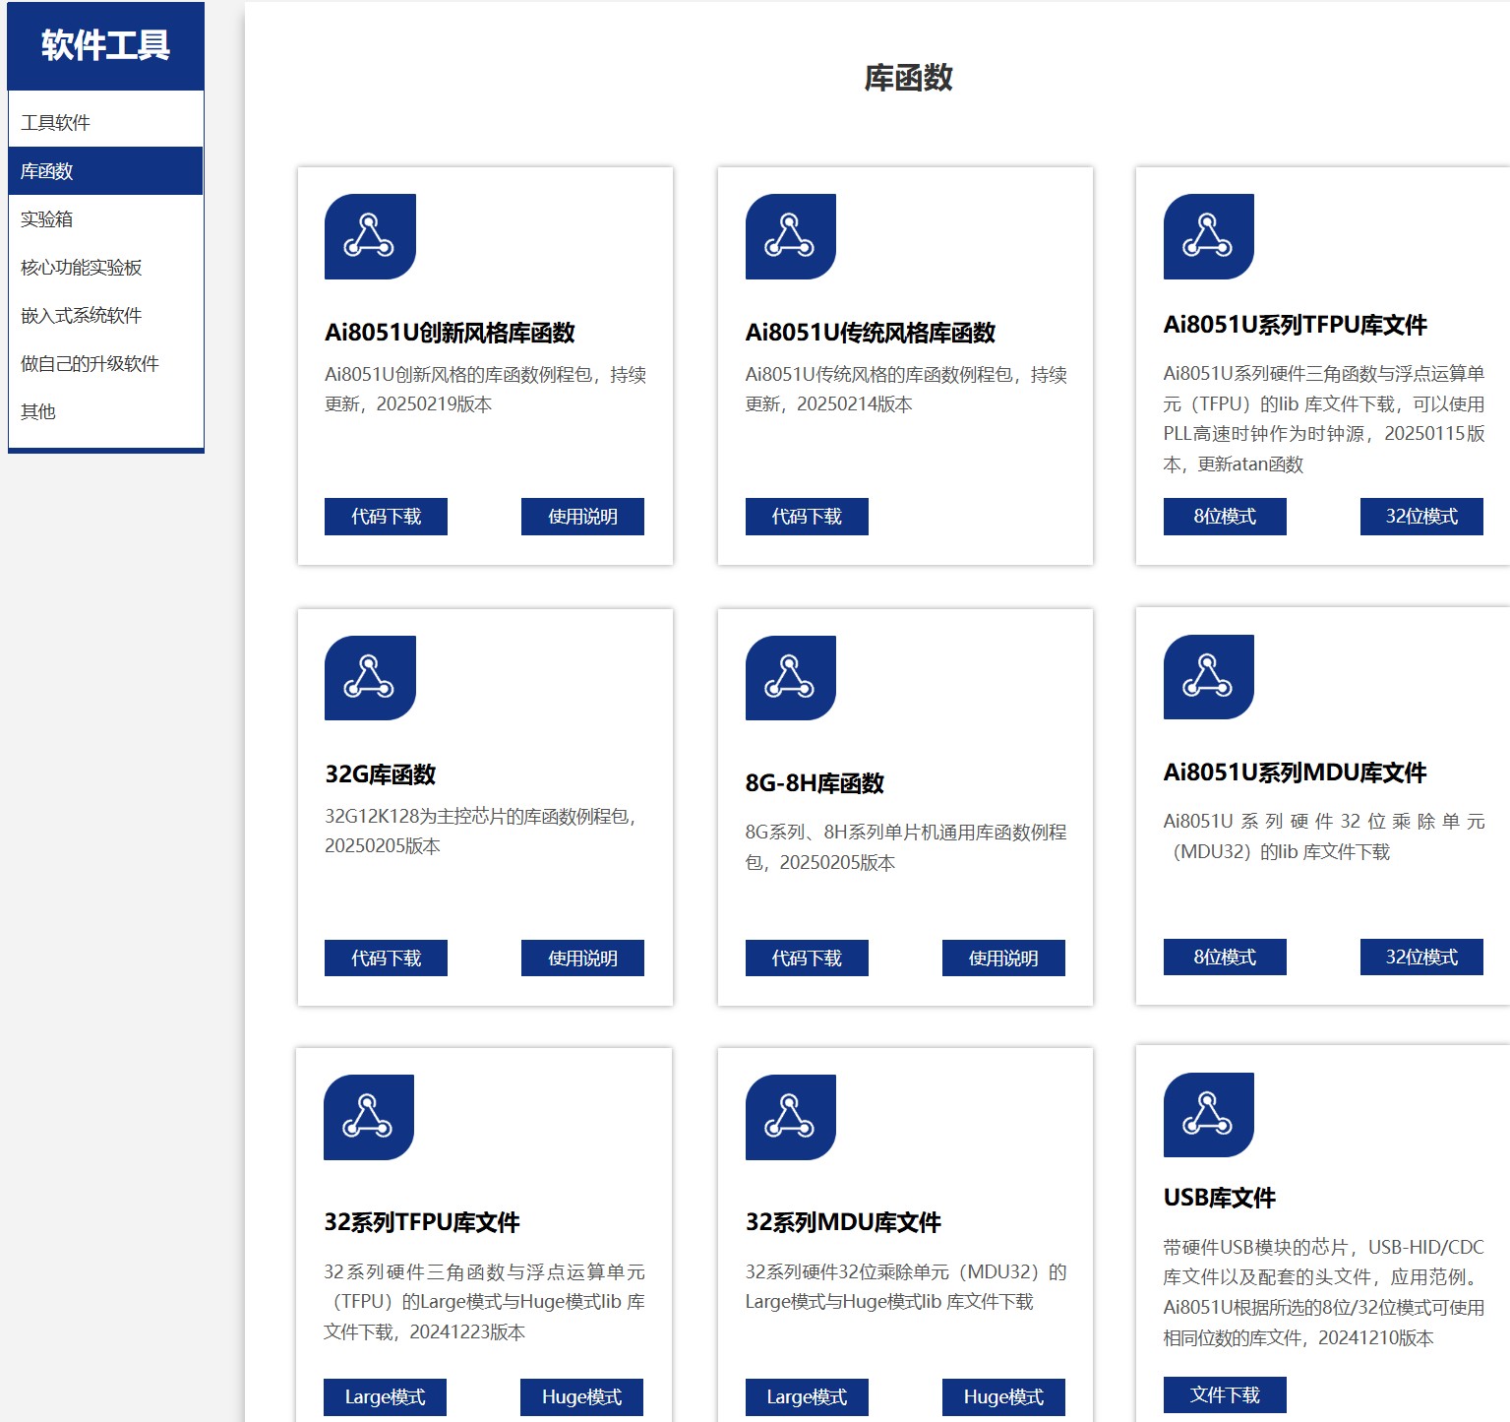Viewport: 1510px width, 1422px height.
Task: Select 做自己的升级软件 in the sidebar
Action: (x=90, y=364)
